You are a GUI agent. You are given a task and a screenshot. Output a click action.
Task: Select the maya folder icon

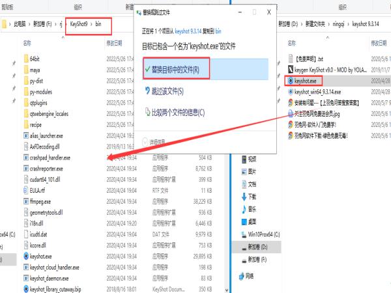coord(26,70)
